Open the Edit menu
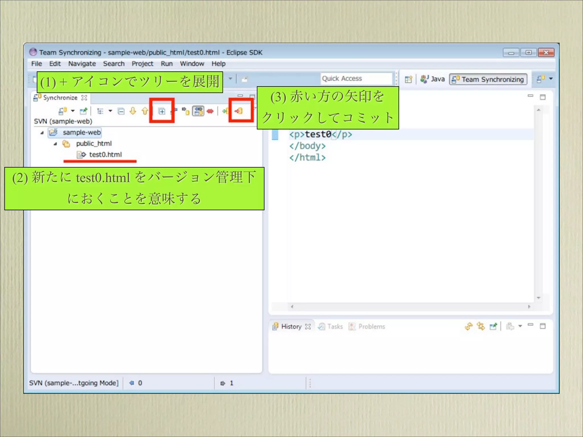Screen dimensions: 583x437 pos(55,64)
